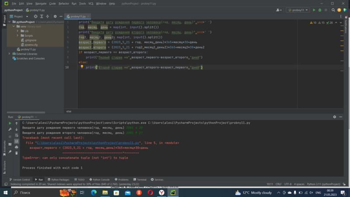Switch to the Terminal tool window tab
The height and width of the screenshot is (197, 350).
click(x=140, y=179)
